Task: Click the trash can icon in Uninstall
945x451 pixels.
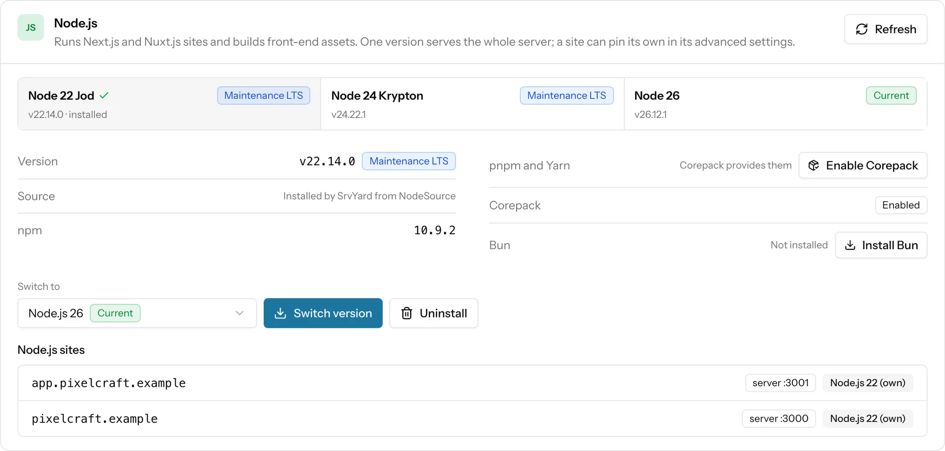Action: (x=406, y=313)
